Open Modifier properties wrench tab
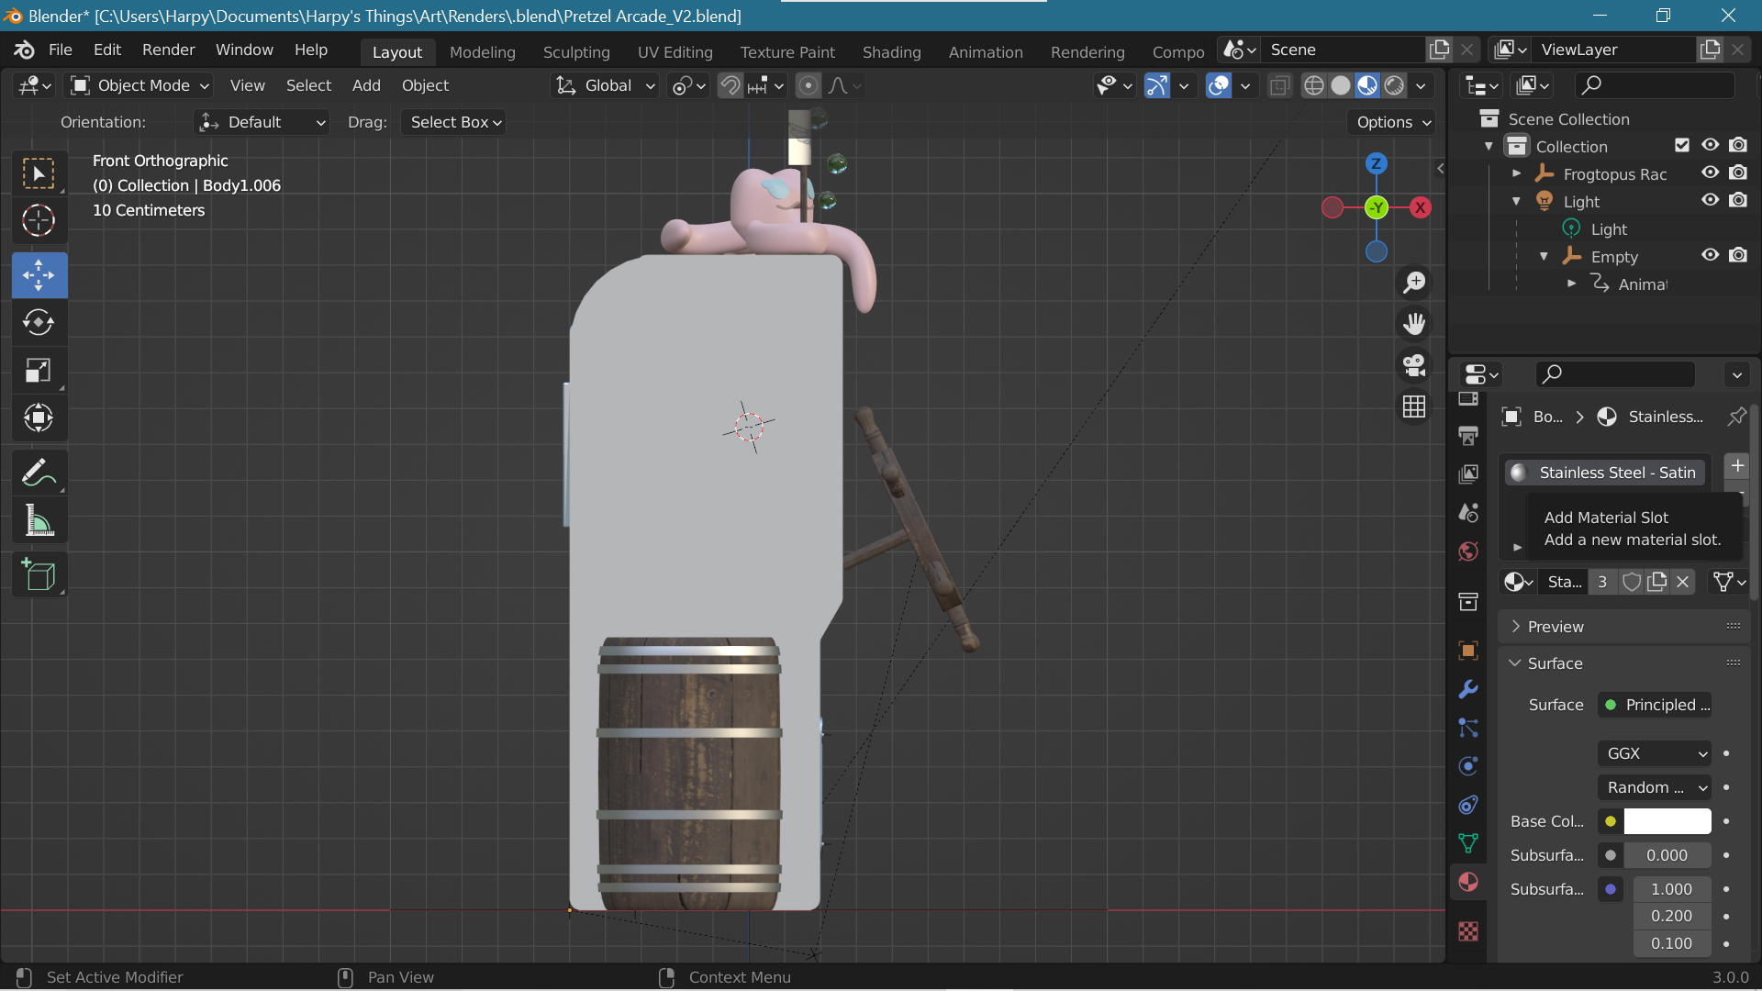 (x=1468, y=689)
